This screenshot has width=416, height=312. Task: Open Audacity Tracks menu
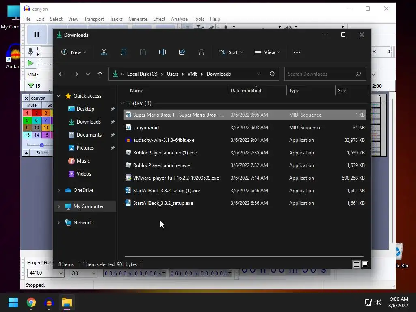(116, 19)
